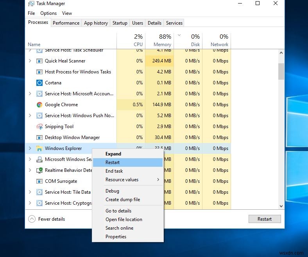Click the Desktop Window Manager icon
308x257 pixels.
pyautogui.click(x=39, y=137)
